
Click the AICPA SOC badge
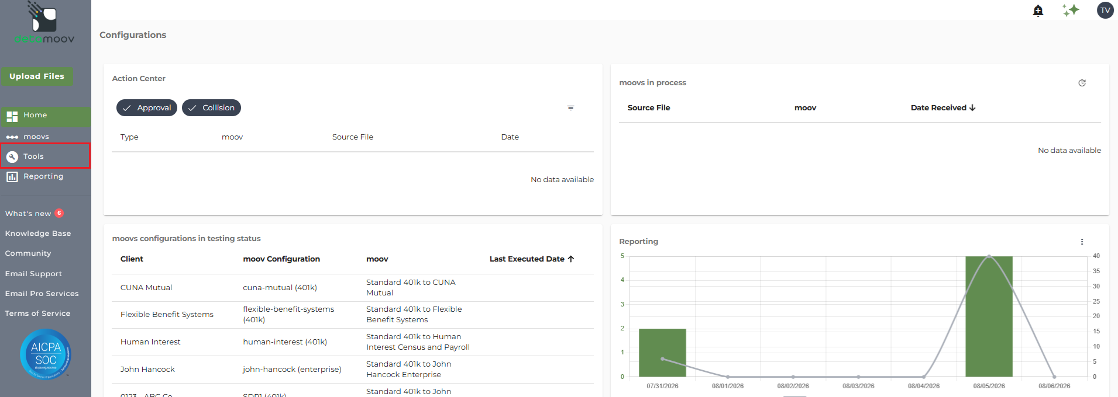click(46, 354)
